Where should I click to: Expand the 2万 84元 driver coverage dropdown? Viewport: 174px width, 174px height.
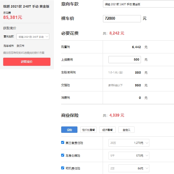click(129, 168)
